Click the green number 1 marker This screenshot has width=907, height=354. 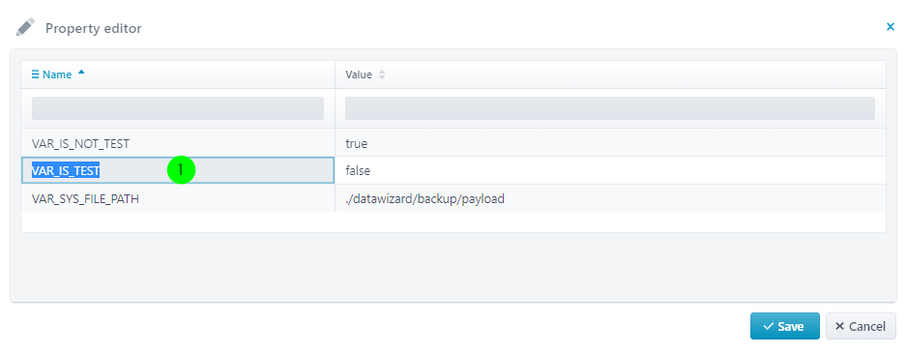tap(182, 170)
